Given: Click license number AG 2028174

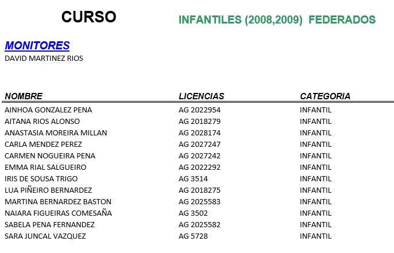Looking at the screenshot, I should coord(199,133).
